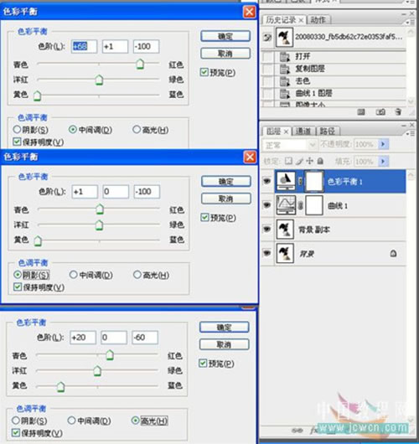Click the history brush source icon beside the snapshot
Viewport: 419px width, 444px height.
[x=267, y=37]
